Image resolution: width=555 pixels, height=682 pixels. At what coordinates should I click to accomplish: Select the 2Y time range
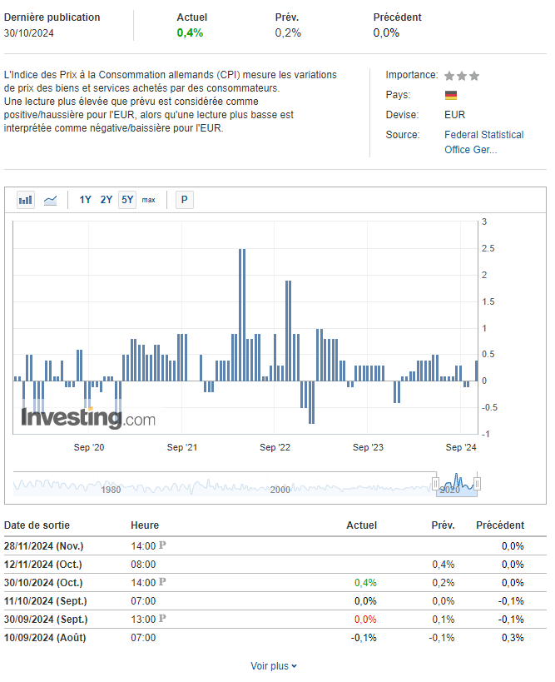pos(107,200)
